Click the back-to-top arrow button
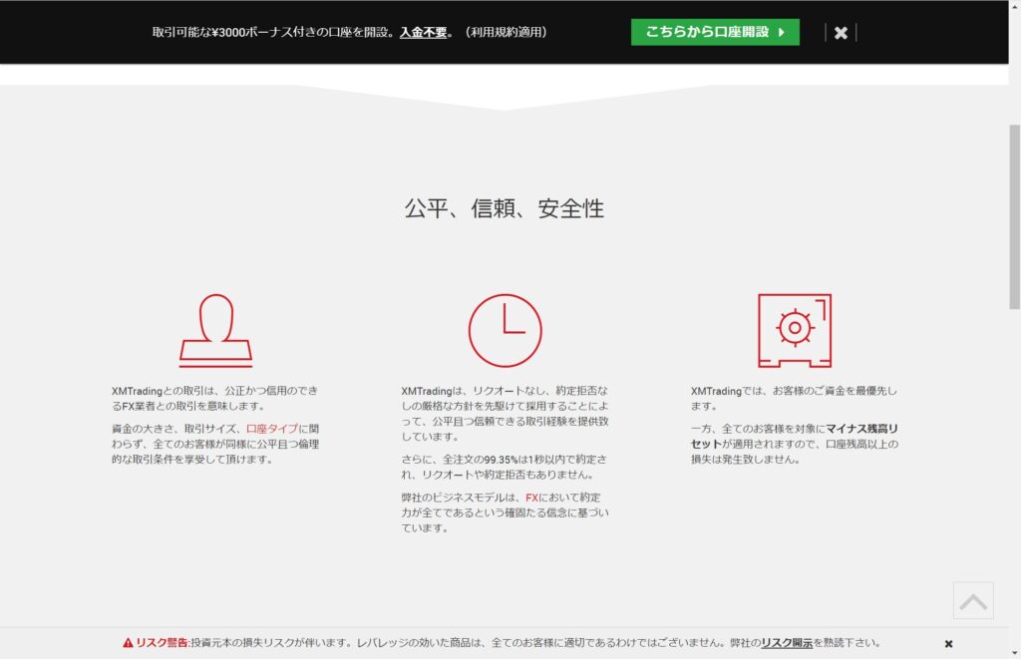1021x659 pixels. click(x=973, y=600)
